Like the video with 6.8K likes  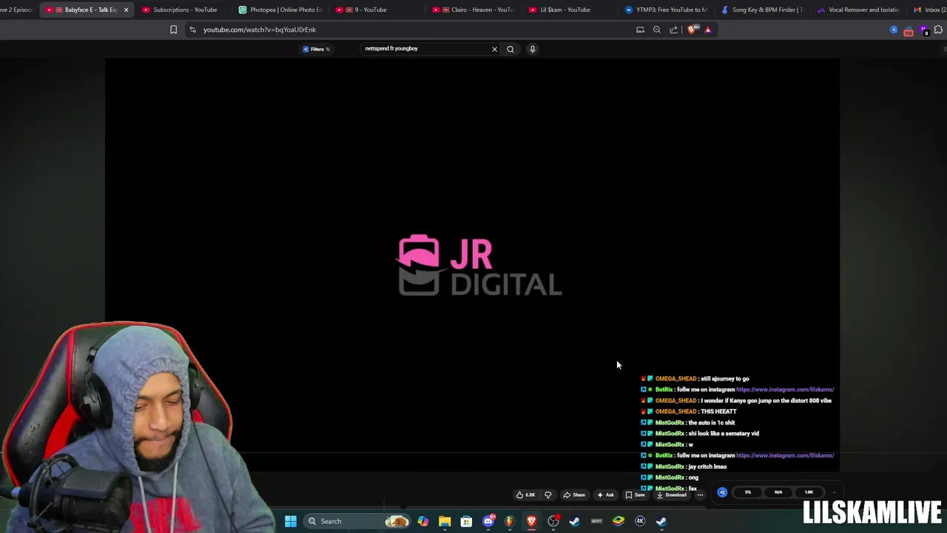(x=525, y=495)
